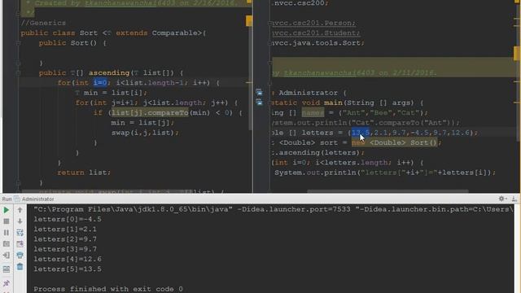This screenshot has width=521, height=293.
Task: Click console line letters[2]=9.7
Action: point(65,239)
